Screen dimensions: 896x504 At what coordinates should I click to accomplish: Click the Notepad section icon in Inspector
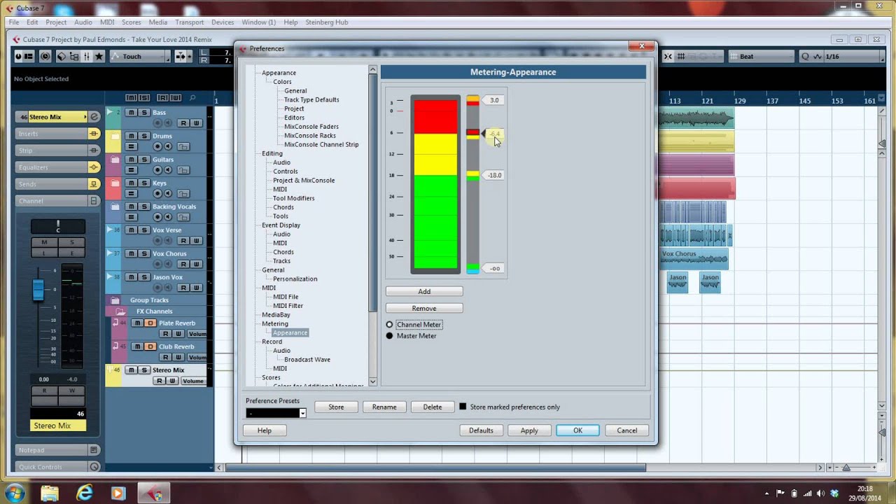[x=94, y=450]
